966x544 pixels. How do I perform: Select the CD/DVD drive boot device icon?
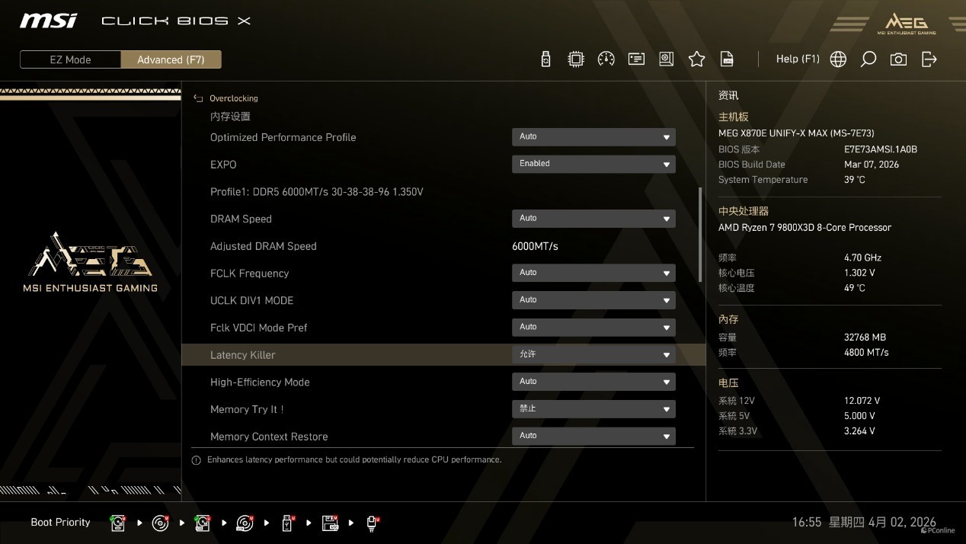(x=160, y=523)
